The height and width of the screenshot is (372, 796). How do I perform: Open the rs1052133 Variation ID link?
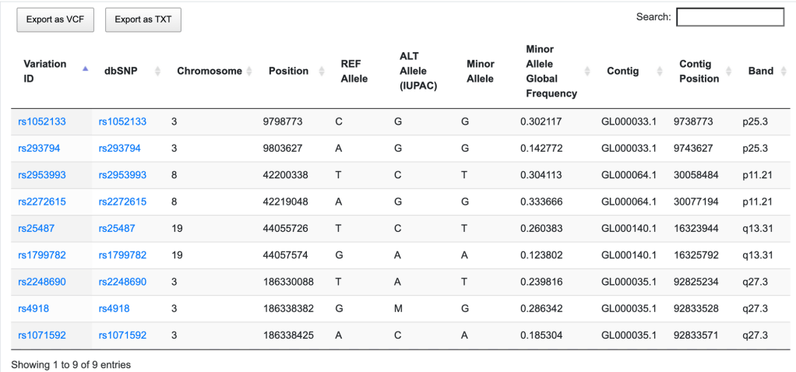(42, 121)
